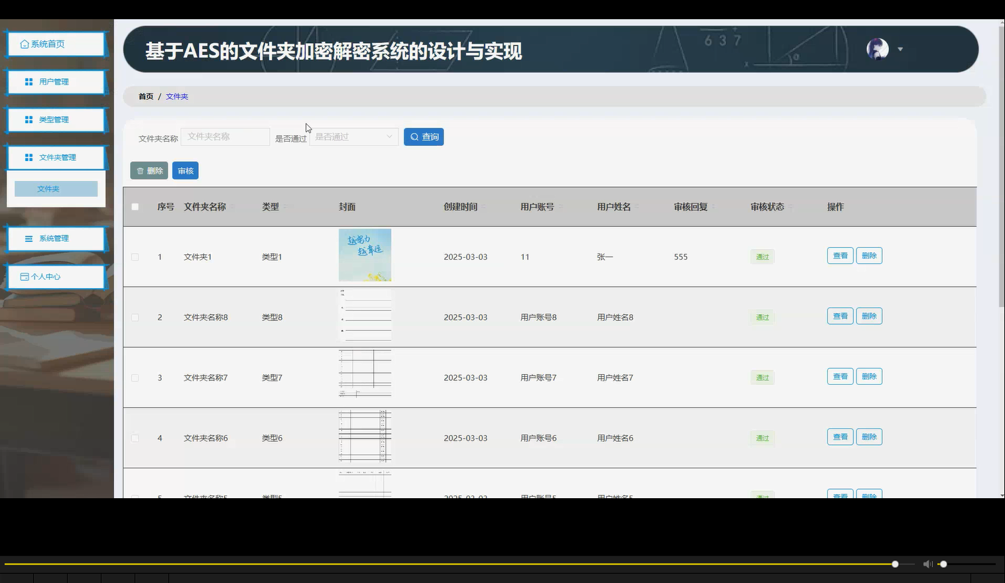The image size is (1005, 583).
Task: Open the cover thumbnail of 文件夹名称6
Action: [x=365, y=436]
